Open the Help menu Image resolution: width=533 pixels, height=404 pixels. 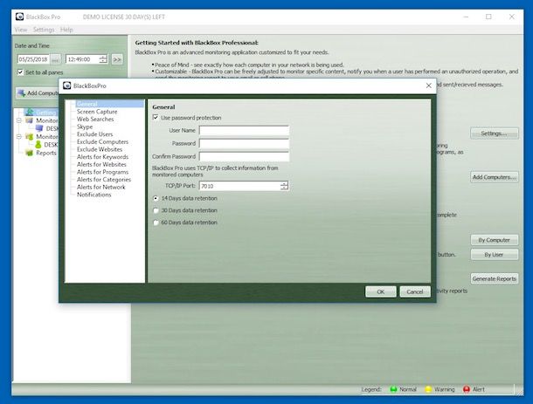pyautogui.click(x=66, y=30)
